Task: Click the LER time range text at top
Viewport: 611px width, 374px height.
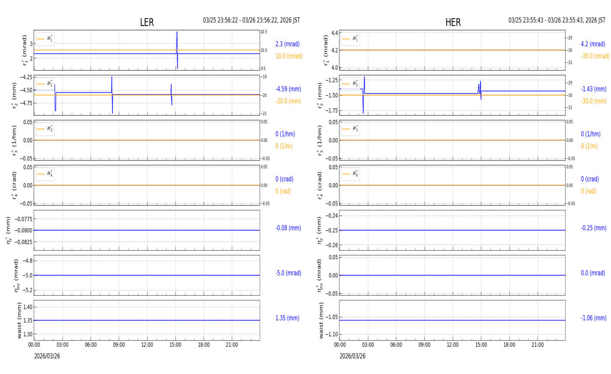Action: coord(251,20)
